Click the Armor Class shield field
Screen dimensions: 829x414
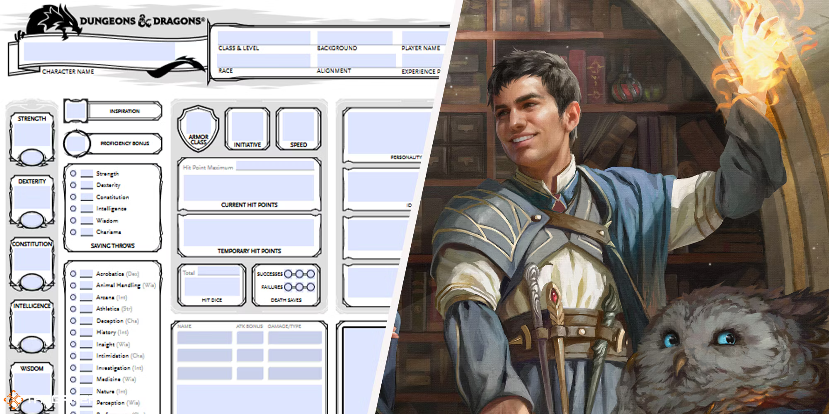point(198,123)
